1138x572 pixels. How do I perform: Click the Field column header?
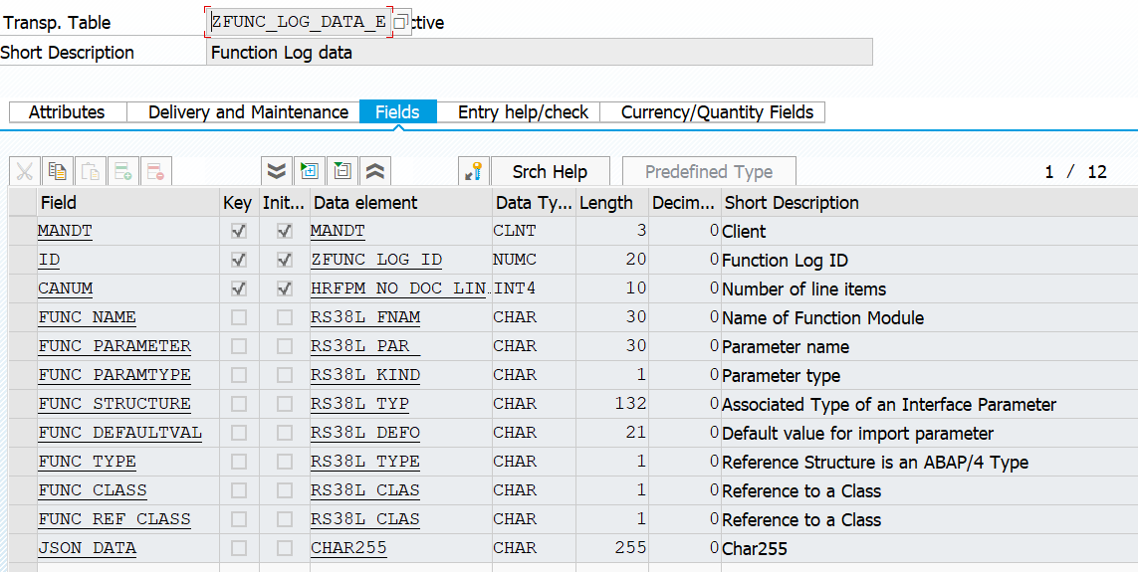(x=127, y=202)
